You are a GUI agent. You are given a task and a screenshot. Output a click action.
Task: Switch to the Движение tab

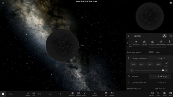tap(136, 43)
